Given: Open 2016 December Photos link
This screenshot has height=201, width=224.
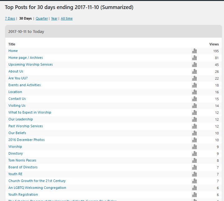Looking at the screenshot, I should tap(26, 140).
